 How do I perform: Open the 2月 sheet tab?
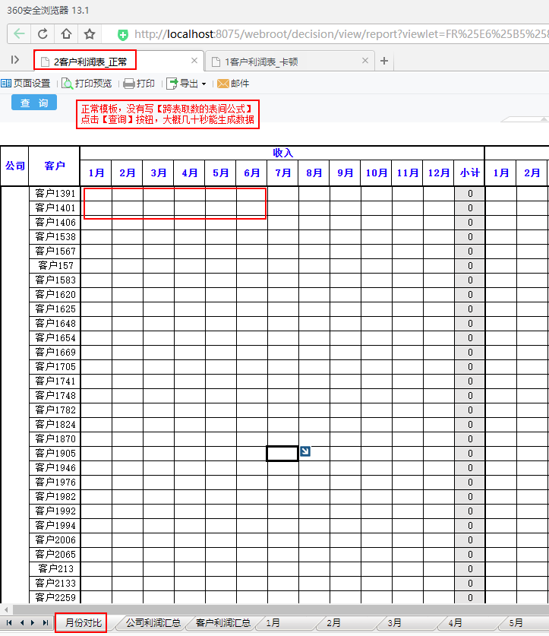click(334, 623)
